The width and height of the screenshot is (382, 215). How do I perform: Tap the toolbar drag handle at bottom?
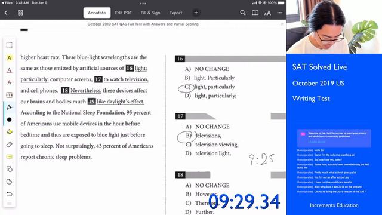click(x=10, y=203)
